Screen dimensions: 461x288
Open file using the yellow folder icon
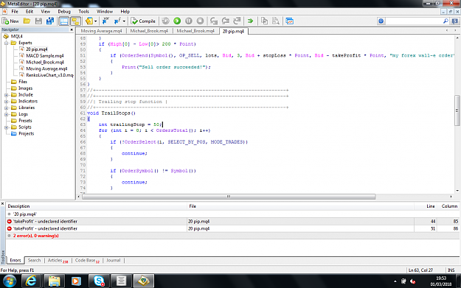pyautogui.click(x=27, y=21)
